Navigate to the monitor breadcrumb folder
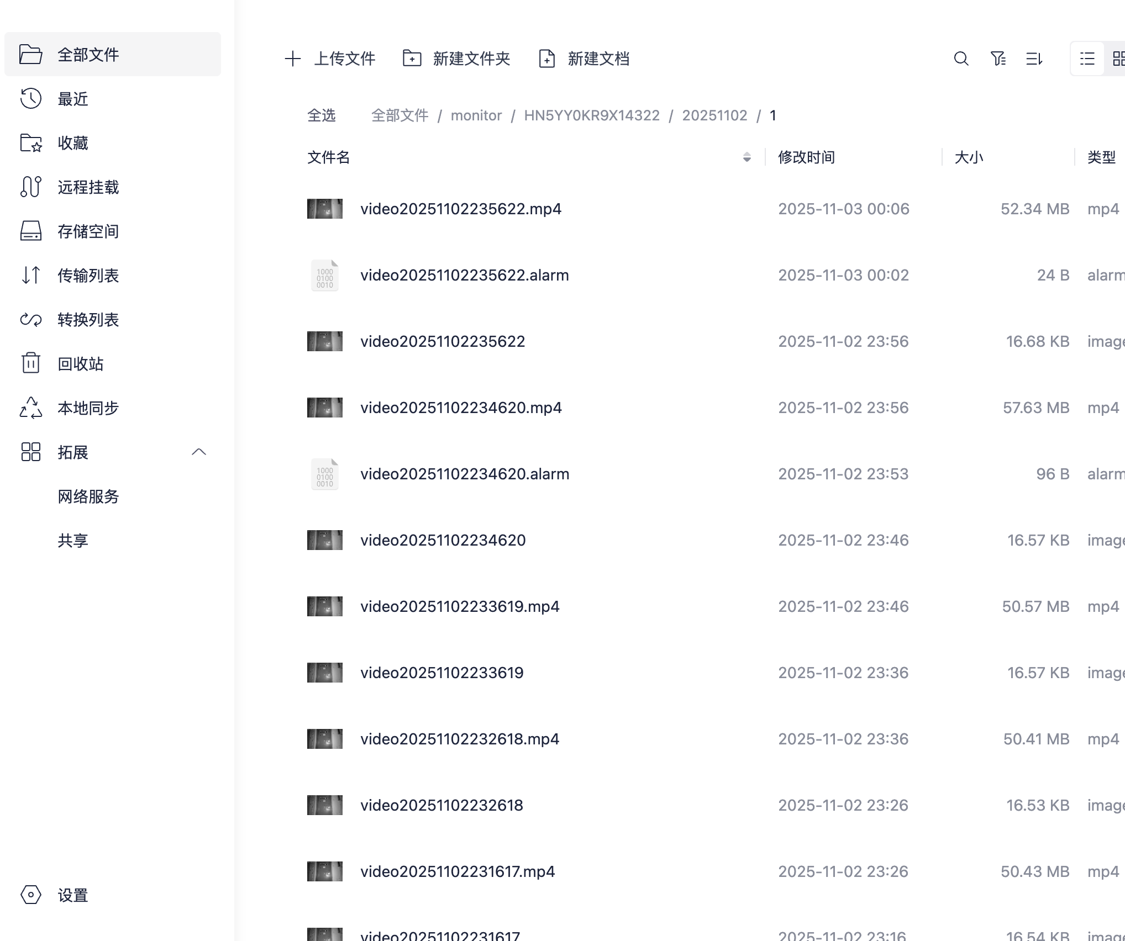The height and width of the screenshot is (941, 1125). point(476,115)
